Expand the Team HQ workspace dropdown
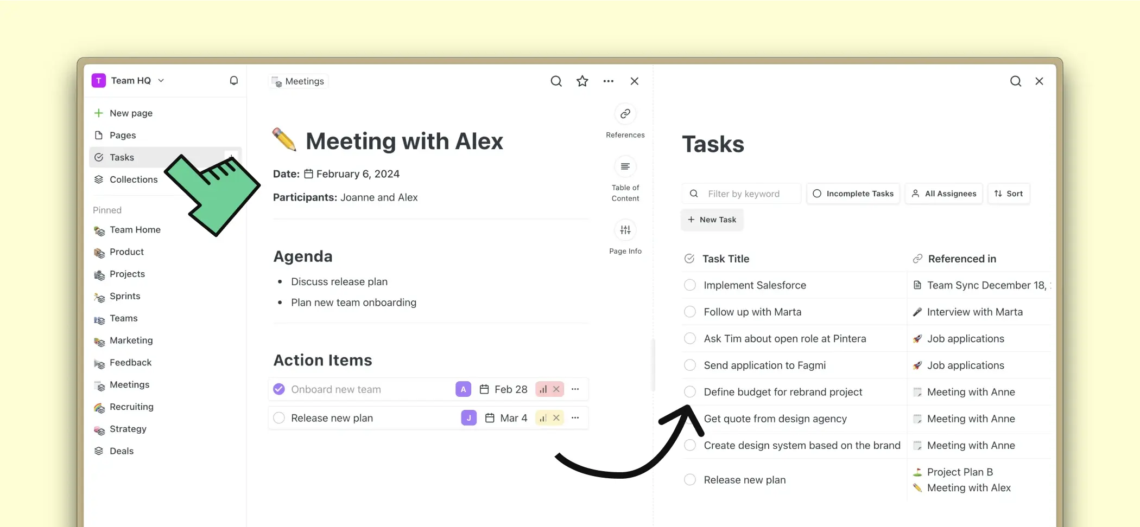The width and height of the screenshot is (1140, 527). pyautogui.click(x=161, y=81)
